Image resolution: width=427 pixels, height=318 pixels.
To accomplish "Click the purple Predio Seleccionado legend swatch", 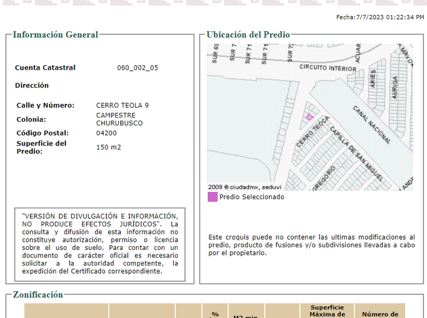I will (212, 197).
